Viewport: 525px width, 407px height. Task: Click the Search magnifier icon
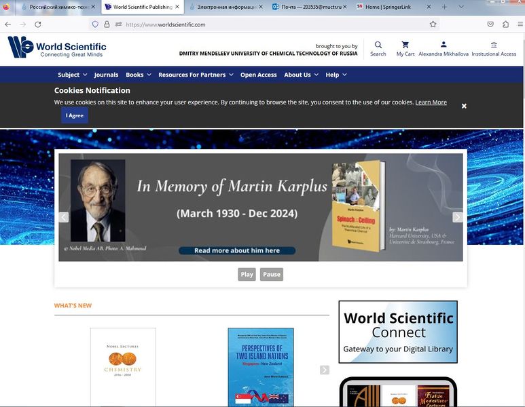[x=378, y=45]
